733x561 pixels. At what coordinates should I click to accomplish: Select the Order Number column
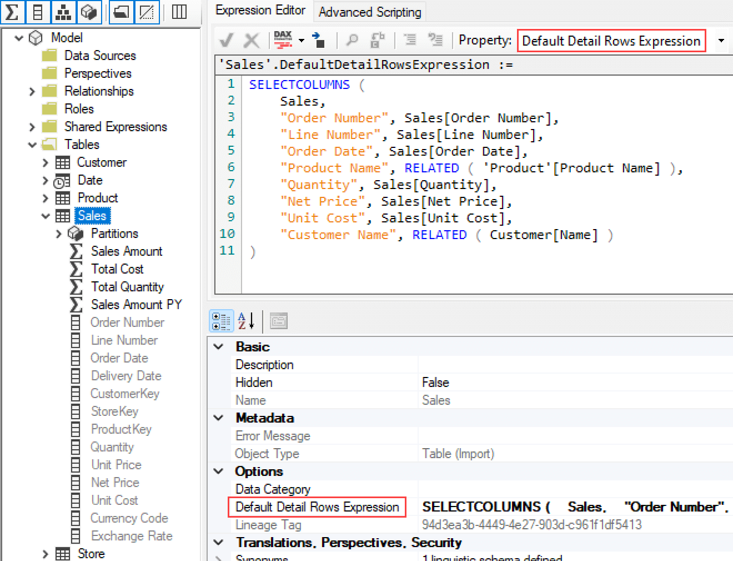[127, 322]
